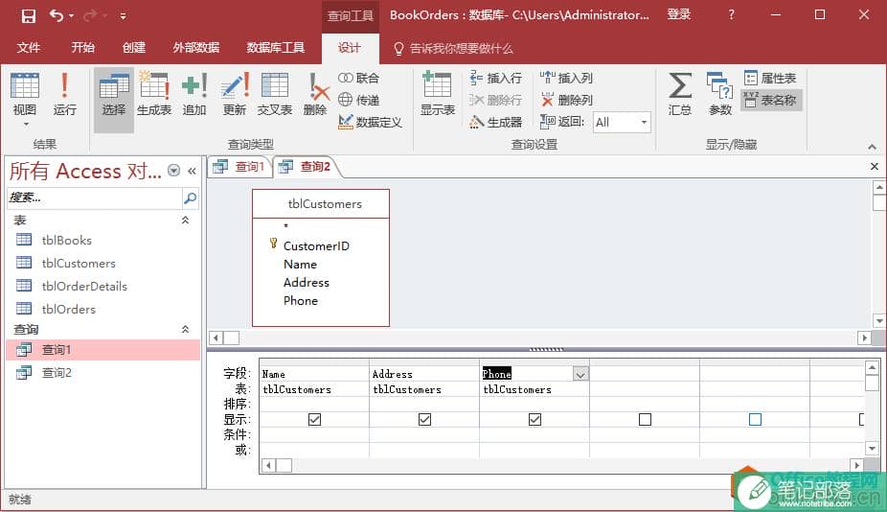
Task: Open the navigation pane category menu arrow
Action: pos(174,171)
